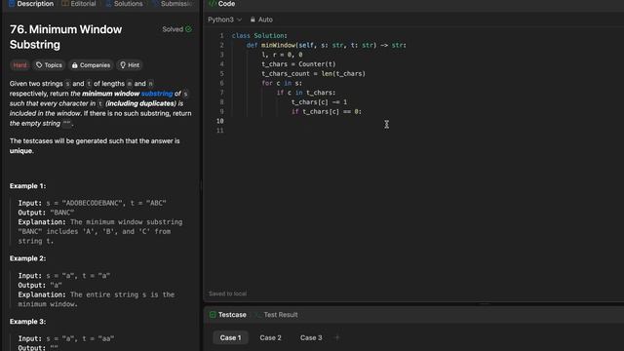Open the Companies locked button
624x351 pixels.
coord(91,65)
